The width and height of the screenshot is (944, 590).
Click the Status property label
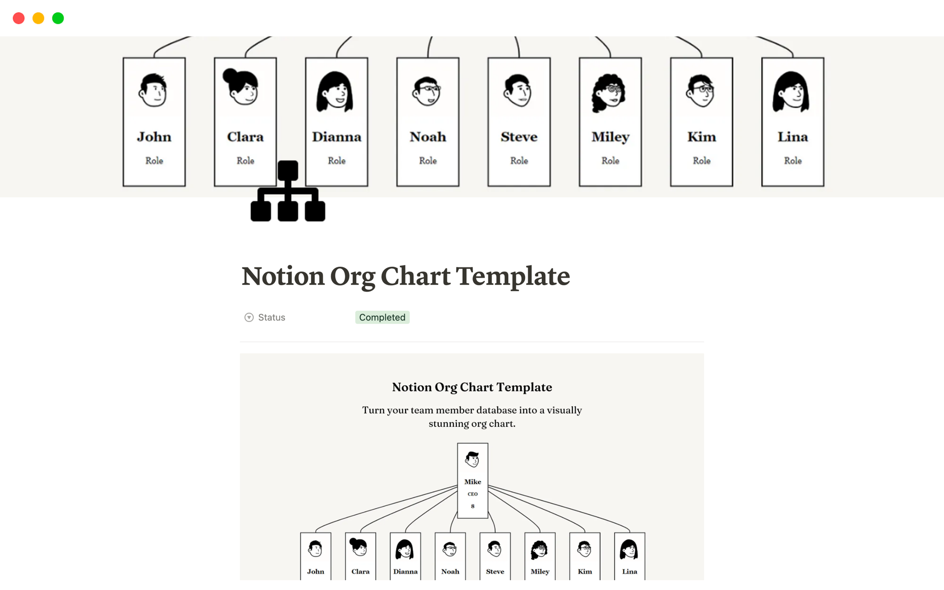pos(271,317)
